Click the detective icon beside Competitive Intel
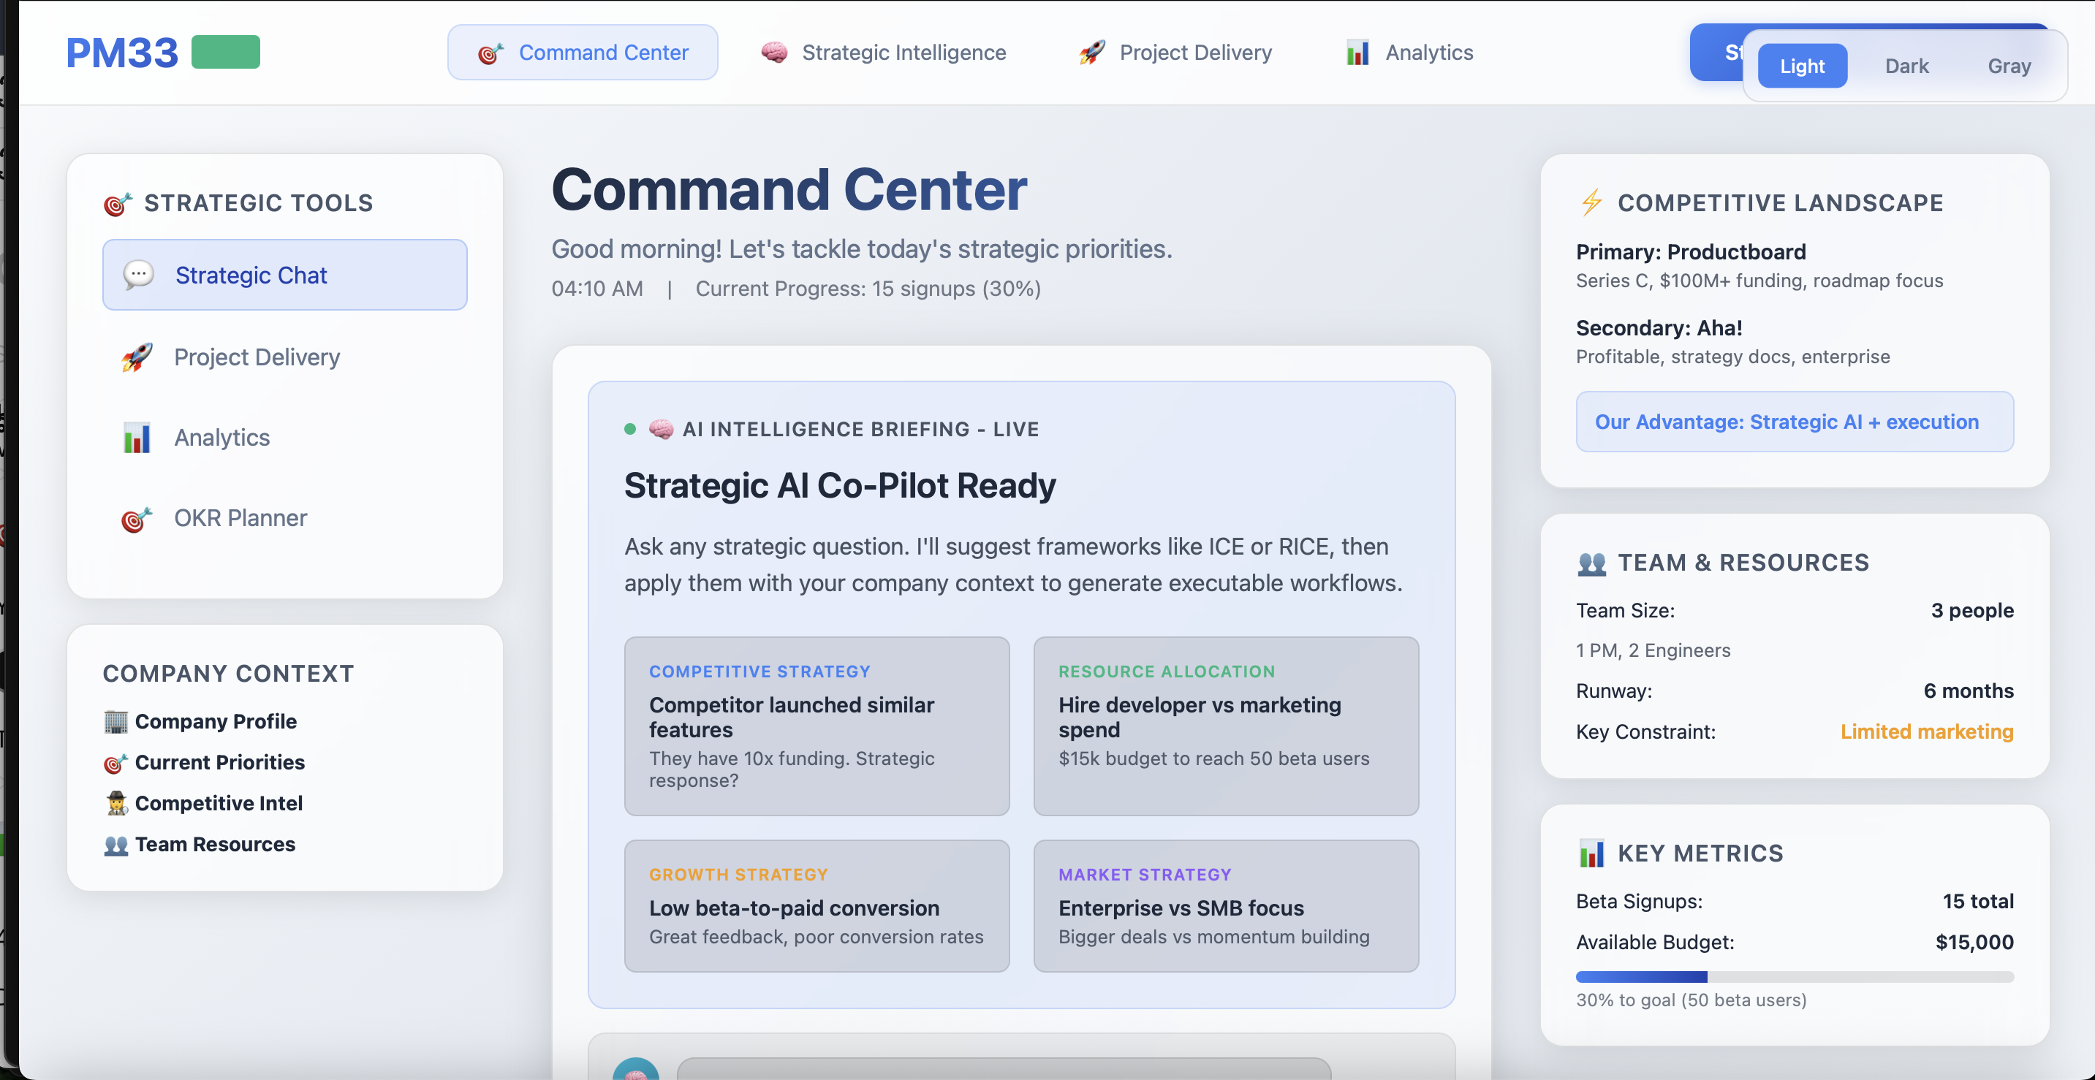2095x1080 pixels. coord(117,804)
